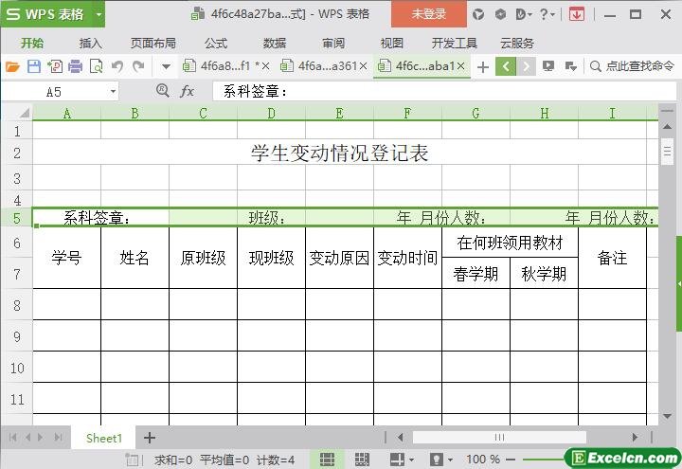Save the workbook using the floppy icon
The width and height of the screenshot is (682, 469).
33,66
